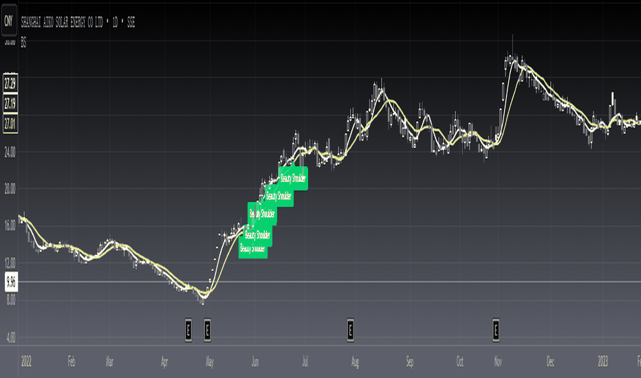Click the Dec label on time axis
This screenshot has width=641, height=378.
pos(550,362)
